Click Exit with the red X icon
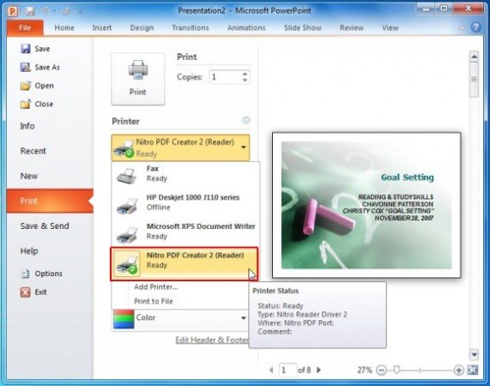Viewport: 490px width, 386px height. click(33, 292)
